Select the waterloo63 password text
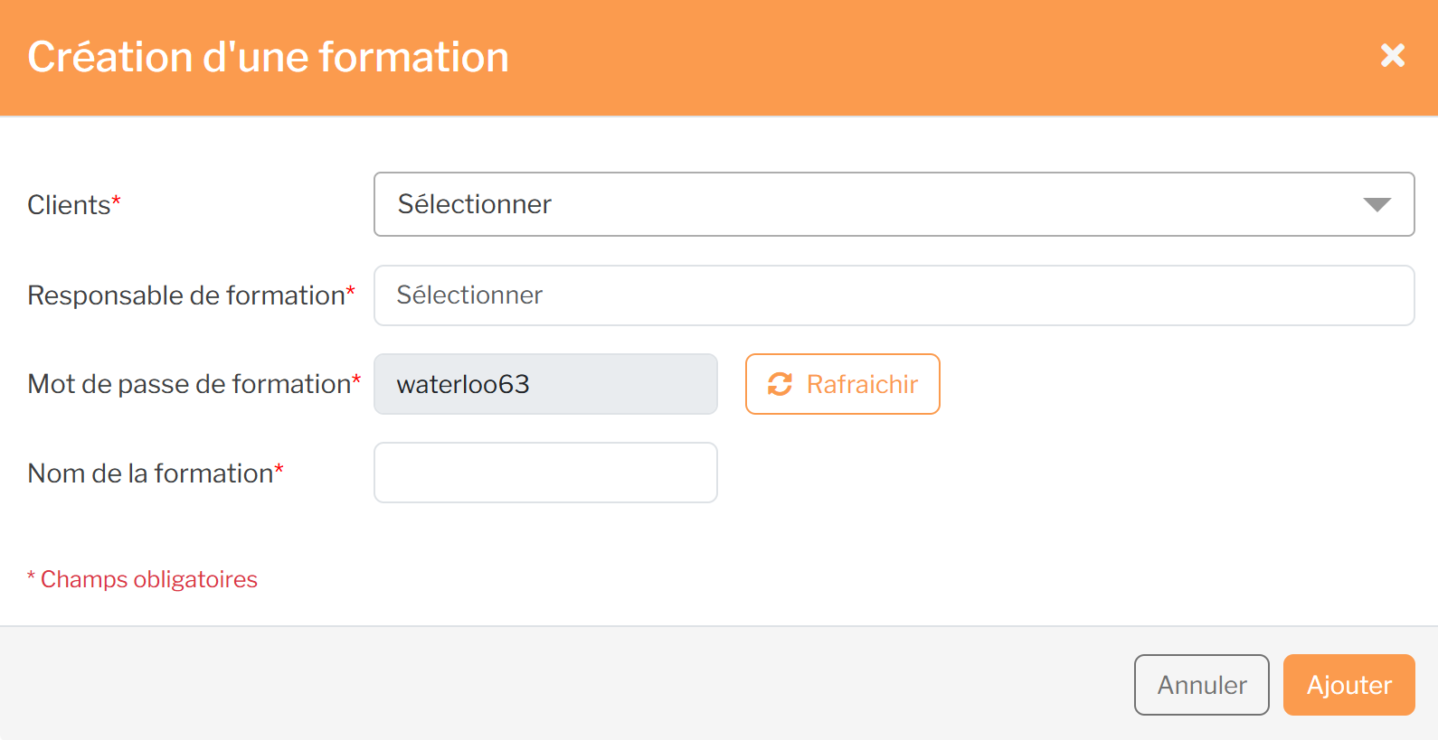The image size is (1438, 740). (x=461, y=384)
